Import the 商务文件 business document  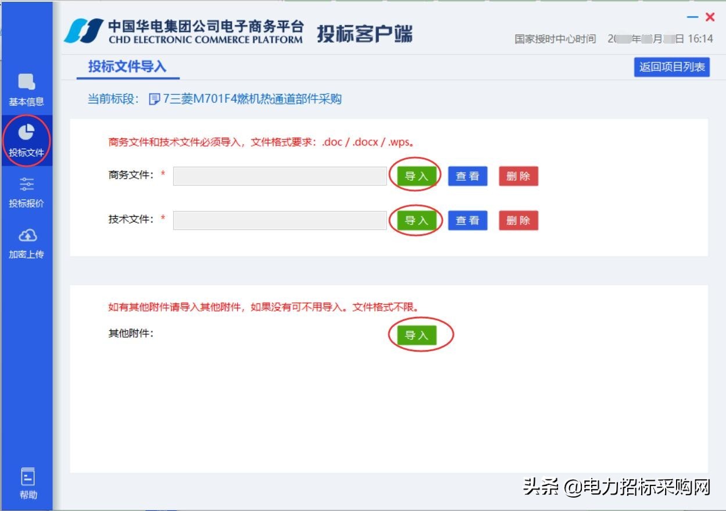click(417, 176)
